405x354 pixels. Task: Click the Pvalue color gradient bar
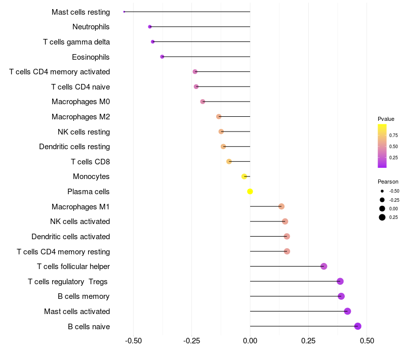[x=382, y=146]
